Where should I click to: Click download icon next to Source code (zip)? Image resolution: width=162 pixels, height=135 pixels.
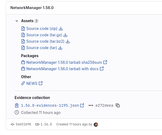click(x=61, y=29)
